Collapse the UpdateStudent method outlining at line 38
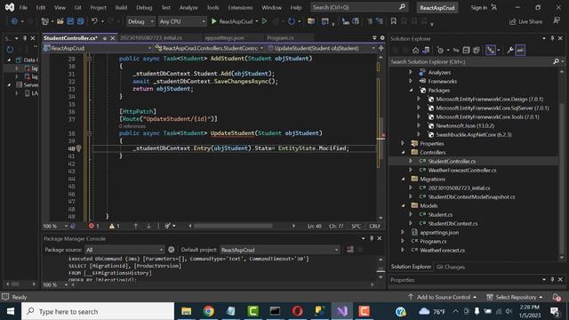 coord(89,133)
